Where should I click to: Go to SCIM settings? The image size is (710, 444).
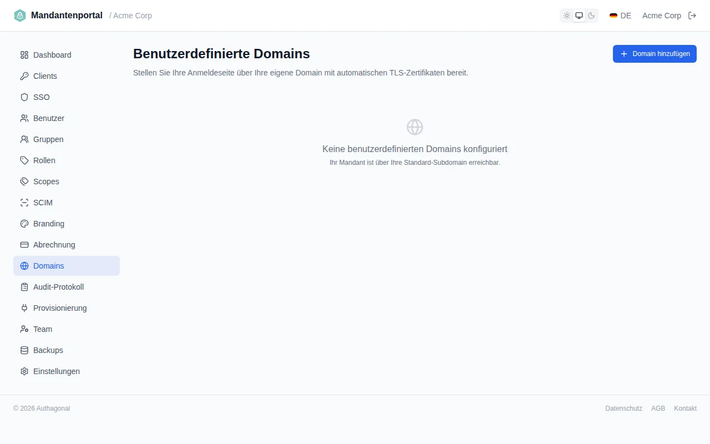point(67,203)
